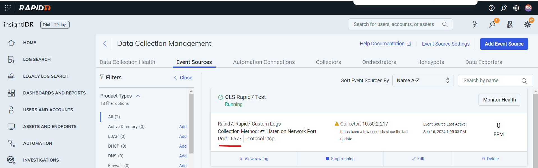Click the Automation workflow icon
The height and width of the screenshot is (168, 538).
pyautogui.click(x=11, y=143)
